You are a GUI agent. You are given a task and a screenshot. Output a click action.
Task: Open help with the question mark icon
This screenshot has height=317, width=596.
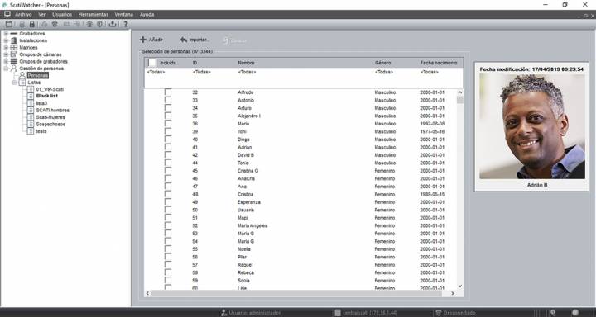pos(126,24)
